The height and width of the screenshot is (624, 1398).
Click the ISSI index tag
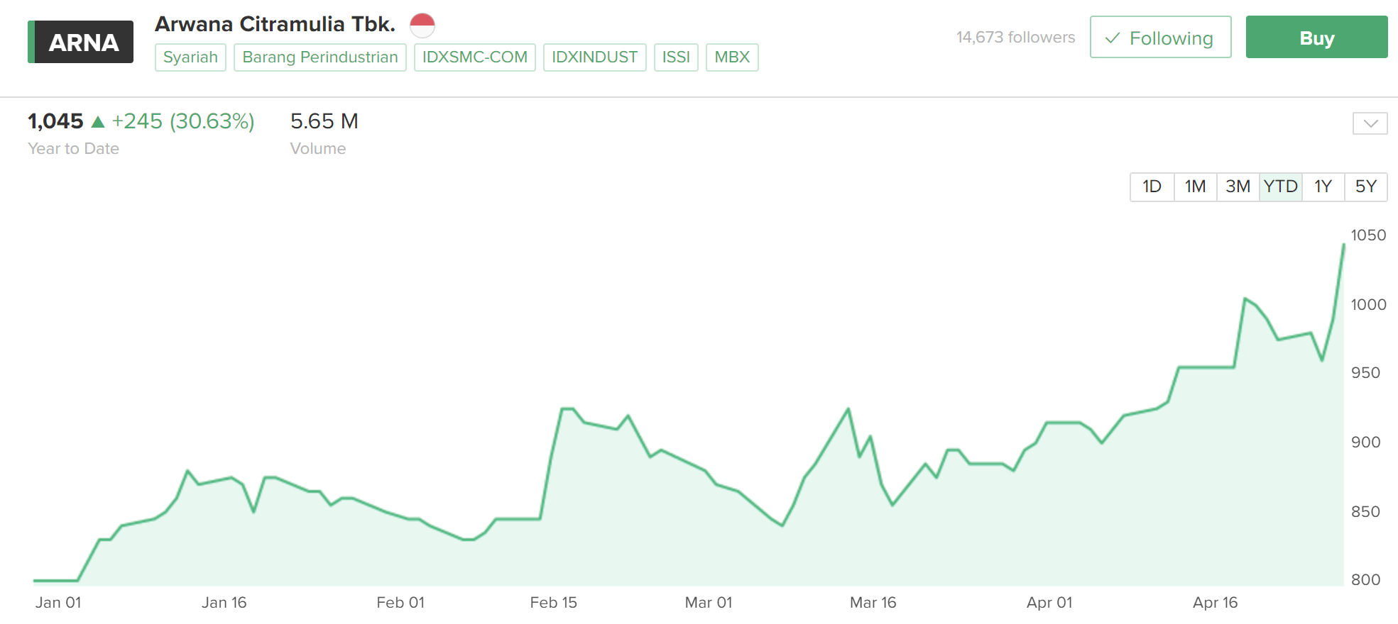click(x=676, y=57)
